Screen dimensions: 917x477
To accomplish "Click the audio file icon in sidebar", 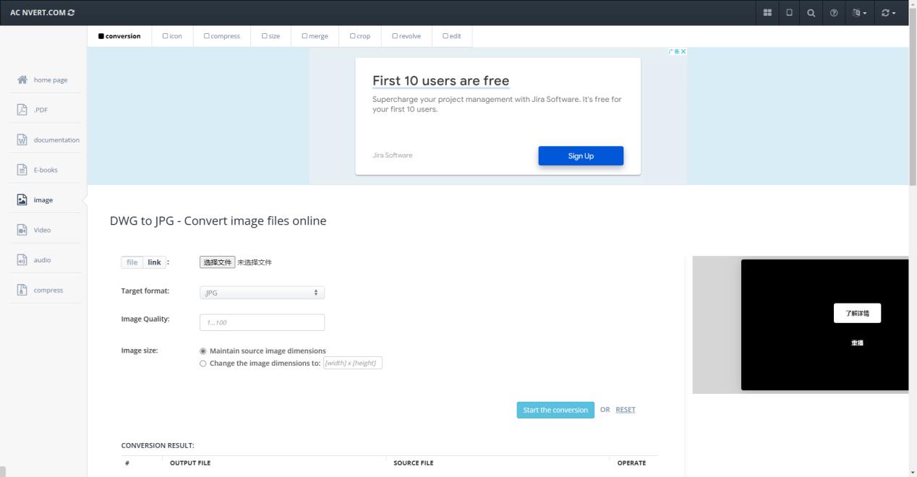I will tap(22, 260).
